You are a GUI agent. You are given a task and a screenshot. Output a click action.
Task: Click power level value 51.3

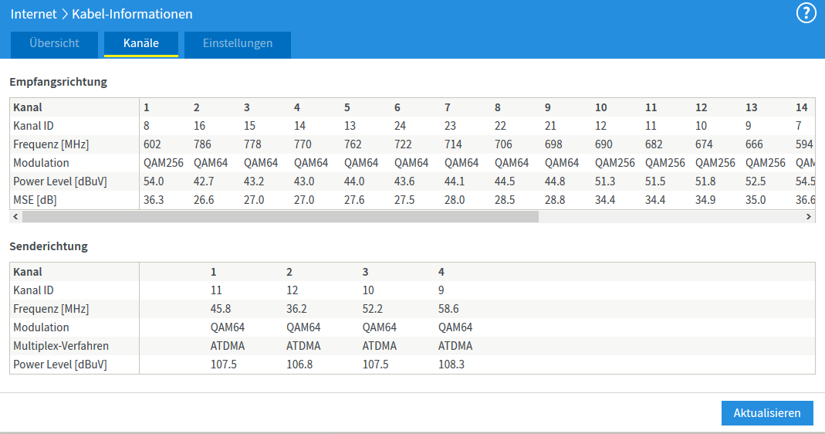pyautogui.click(x=605, y=181)
